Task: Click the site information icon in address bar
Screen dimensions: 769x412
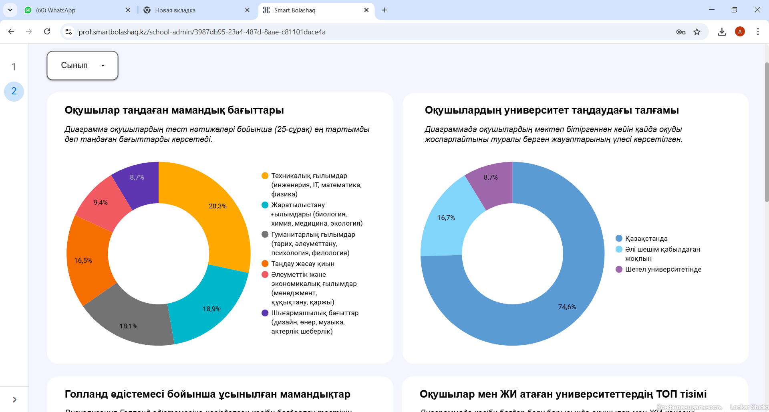Action: pyautogui.click(x=69, y=32)
